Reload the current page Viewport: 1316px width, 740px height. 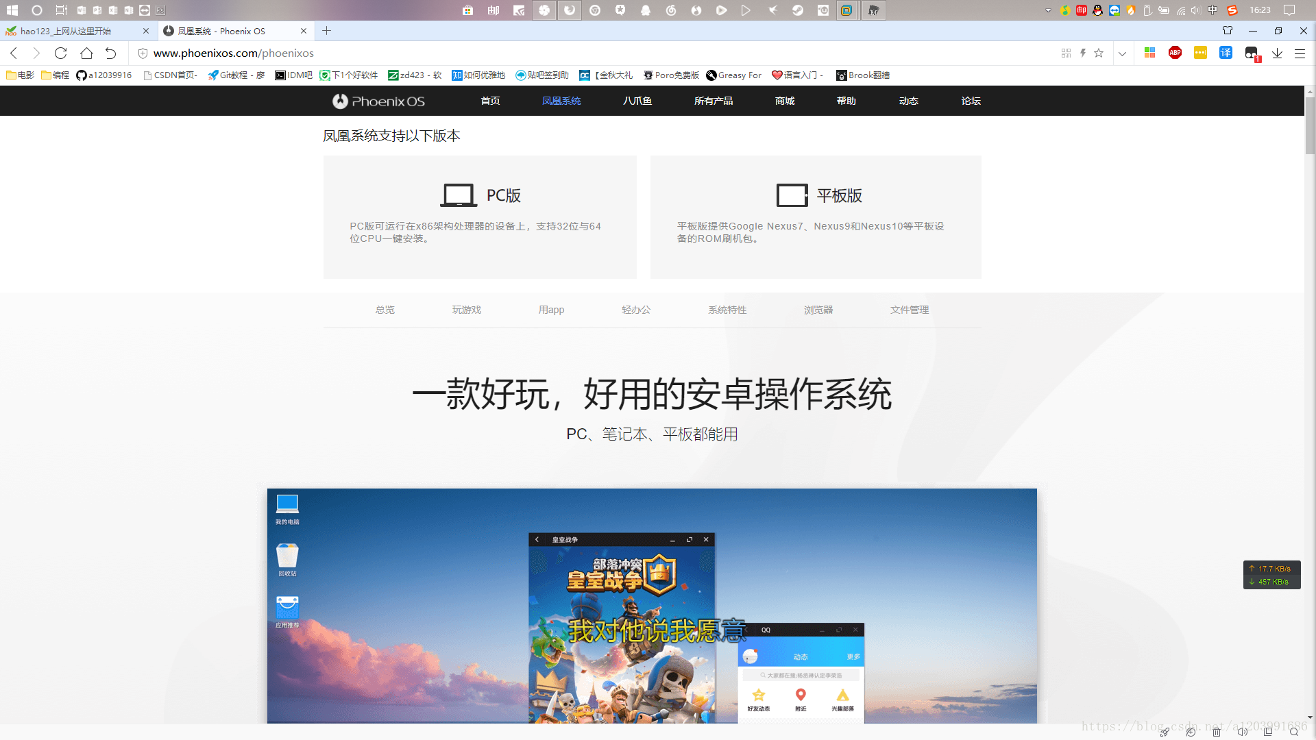[x=61, y=53]
